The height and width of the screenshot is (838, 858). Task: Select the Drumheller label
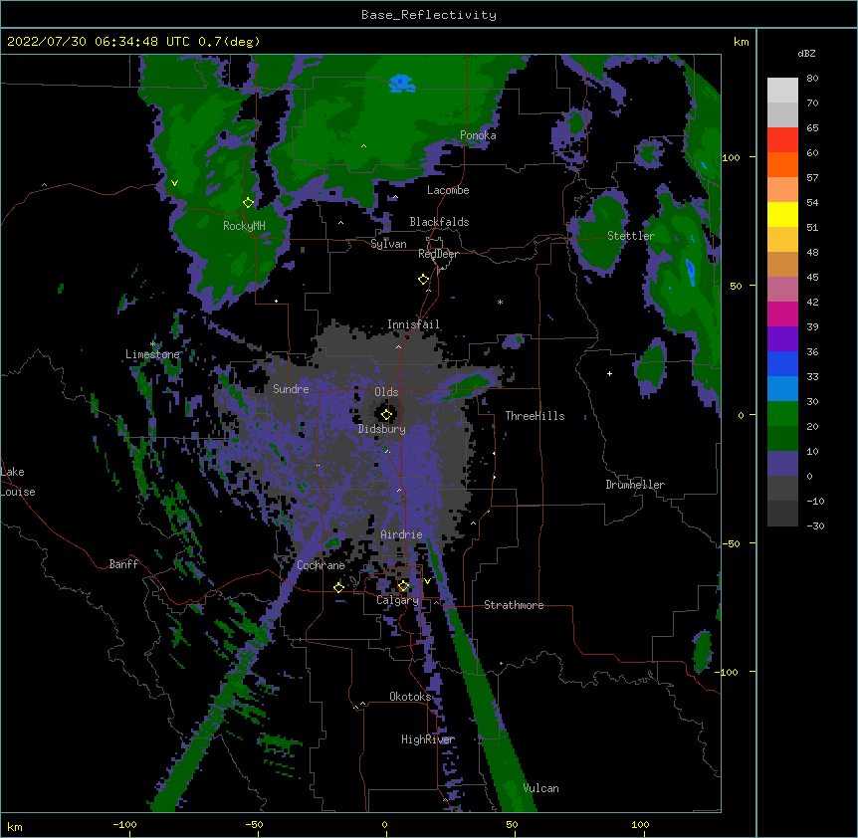(635, 485)
